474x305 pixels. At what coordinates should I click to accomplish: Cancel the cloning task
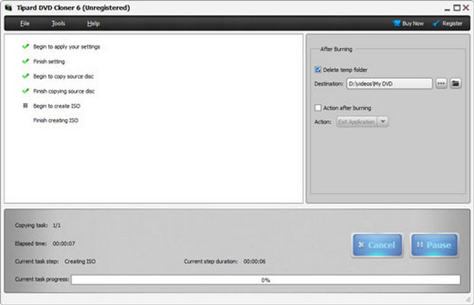pos(377,245)
